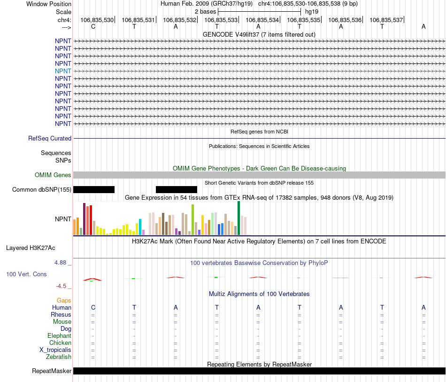446x382 pixels.
Task: Click the black RepeatMasker element bar
Action: pyautogui.click(x=259, y=371)
